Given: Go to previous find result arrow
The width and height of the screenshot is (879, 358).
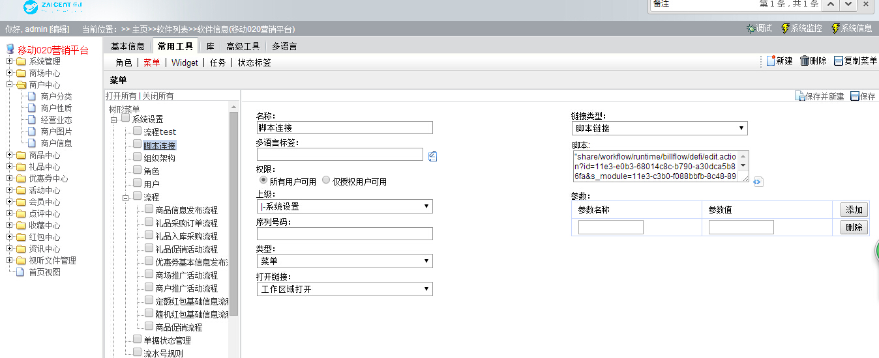Looking at the screenshot, I should pyautogui.click(x=831, y=4).
